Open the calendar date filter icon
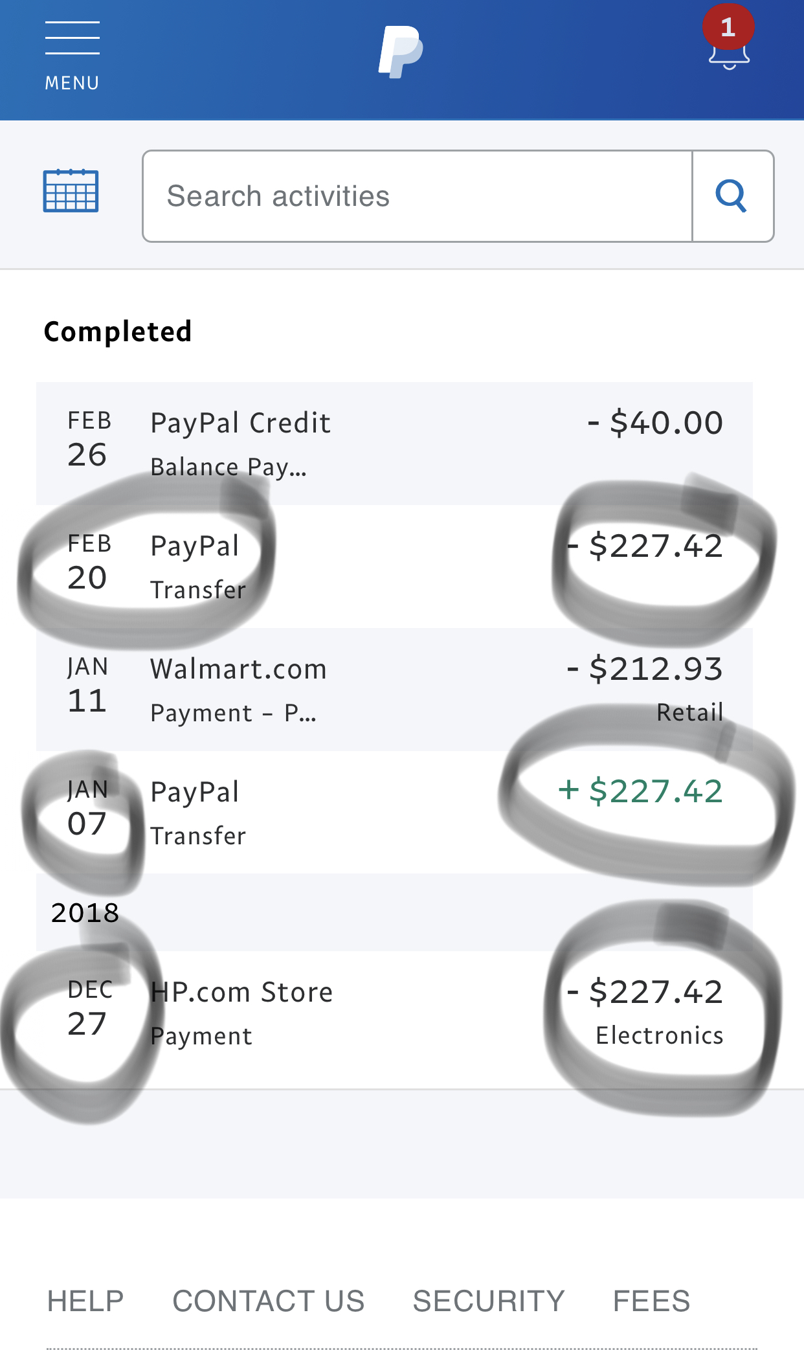The image size is (804, 1350). click(x=71, y=190)
